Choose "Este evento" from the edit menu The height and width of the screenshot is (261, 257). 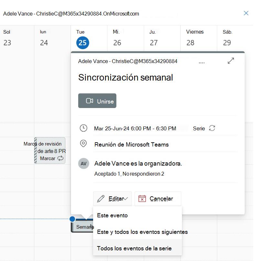click(x=137, y=215)
